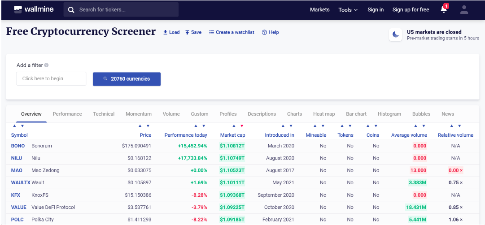Sort Coins column descending arrow
The height and width of the screenshot is (225, 485).
pyautogui.click(x=376, y=126)
